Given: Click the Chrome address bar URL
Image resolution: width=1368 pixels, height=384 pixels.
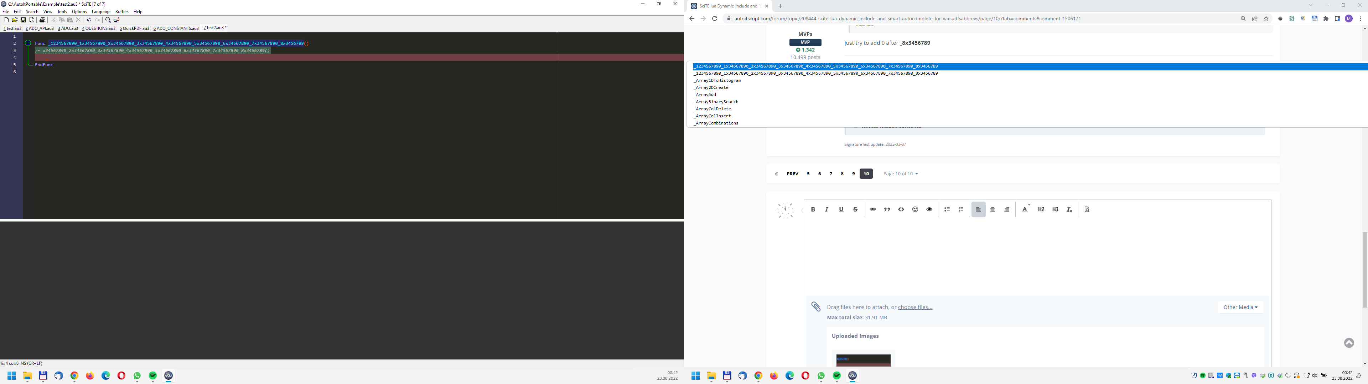Looking at the screenshot, I should pyautogui.click(x=908, y=18).
